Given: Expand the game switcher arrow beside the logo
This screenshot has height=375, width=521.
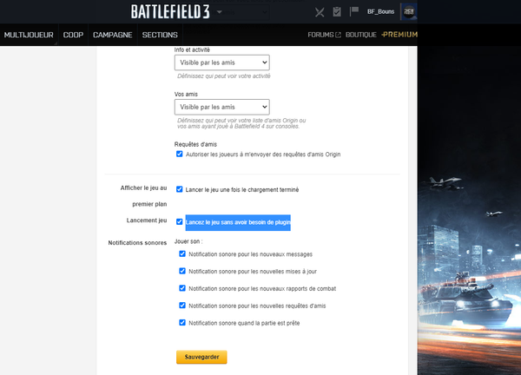Looking at the screenshot, I should (220, 12).
